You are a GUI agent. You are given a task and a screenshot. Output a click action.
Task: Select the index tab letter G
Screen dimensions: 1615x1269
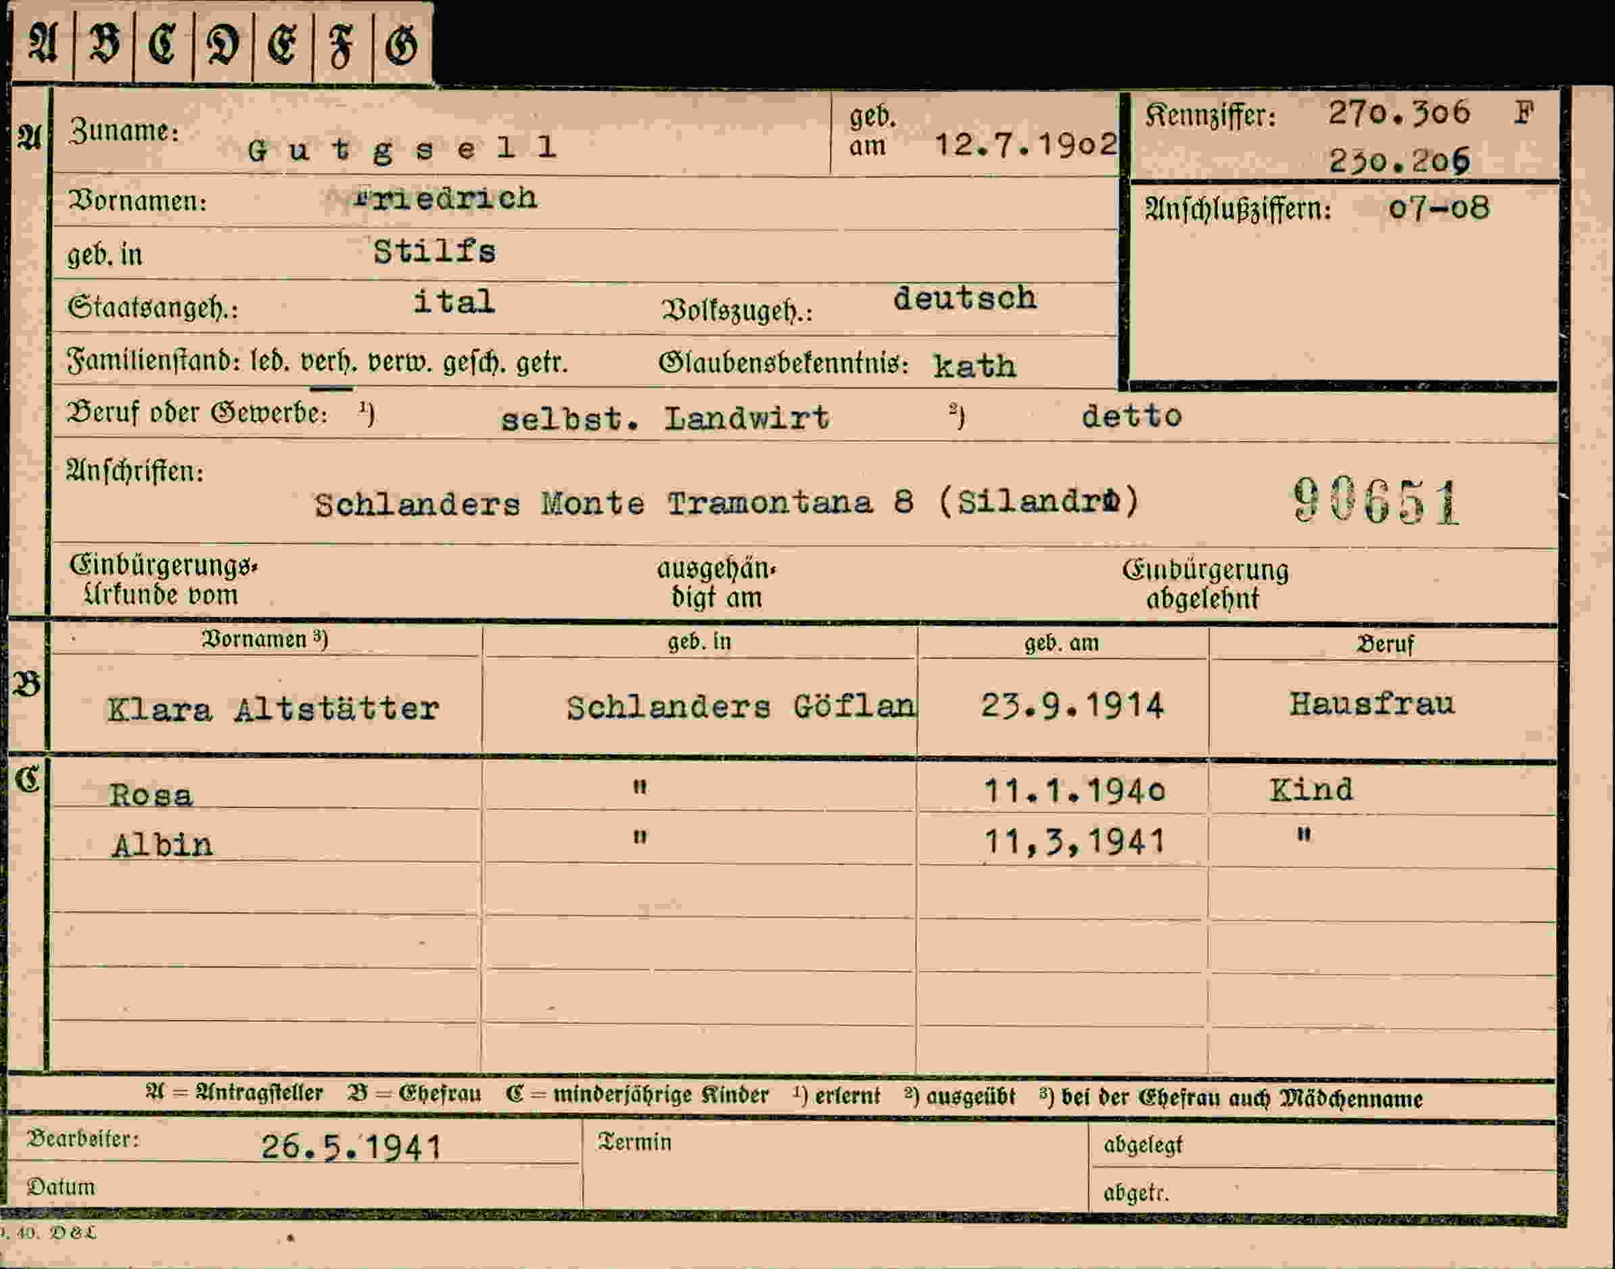tap(402, 45)
